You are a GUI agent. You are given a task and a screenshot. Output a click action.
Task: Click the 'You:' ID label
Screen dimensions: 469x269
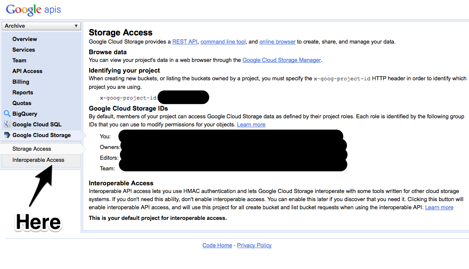pyautogui.click(x=105, y=137)
